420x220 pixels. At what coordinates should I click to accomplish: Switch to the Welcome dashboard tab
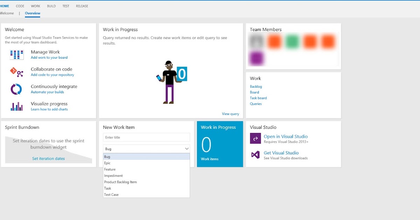7,13
